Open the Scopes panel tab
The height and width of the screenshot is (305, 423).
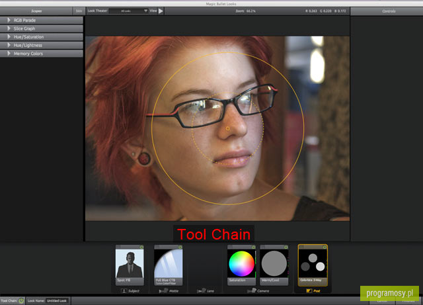36,11
